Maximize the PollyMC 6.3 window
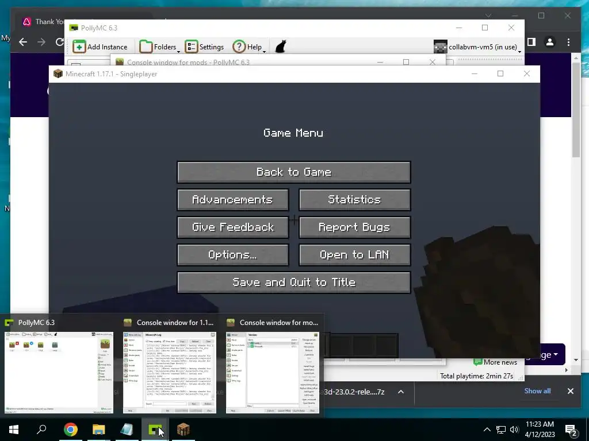This screenshot has width=589, height=441. 485,28
